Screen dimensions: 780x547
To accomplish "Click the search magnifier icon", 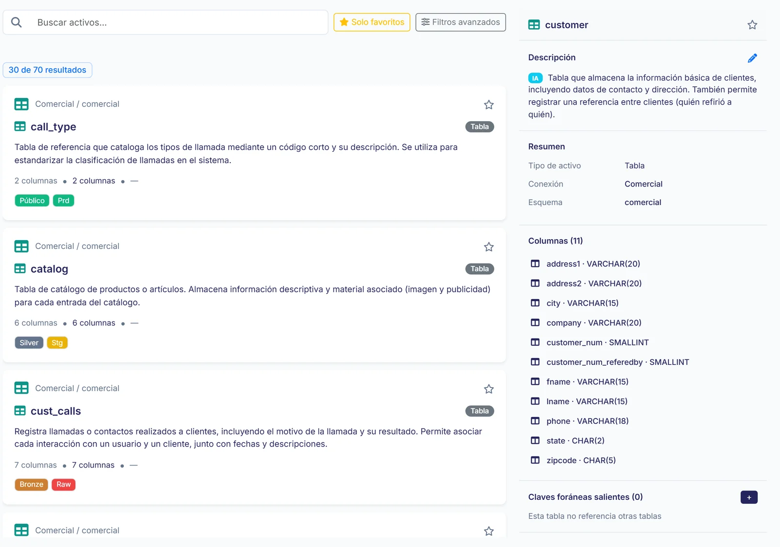I will pyautogui.click(x=16, y=22).
